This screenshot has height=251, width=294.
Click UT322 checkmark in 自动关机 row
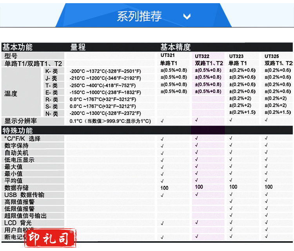click(x=196, y=152)
